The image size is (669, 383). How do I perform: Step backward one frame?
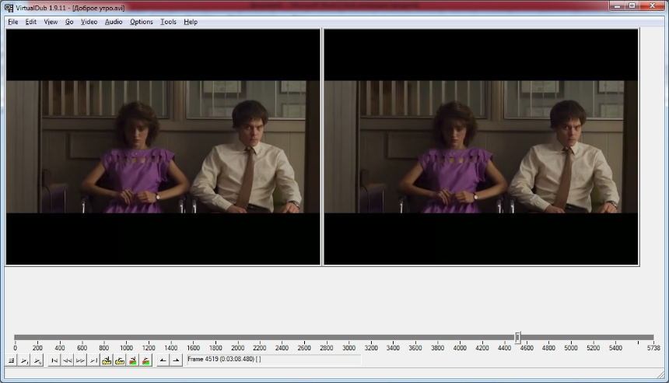point(68,360)
